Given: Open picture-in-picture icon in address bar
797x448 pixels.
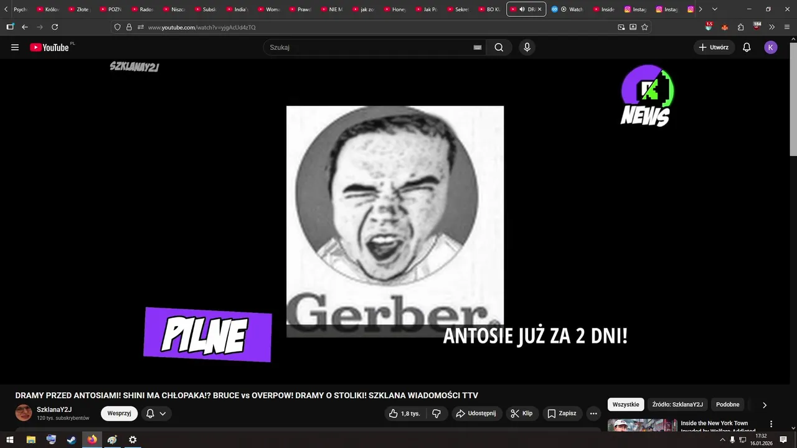Looking at the screenshot, I should (x=621, y=27).
